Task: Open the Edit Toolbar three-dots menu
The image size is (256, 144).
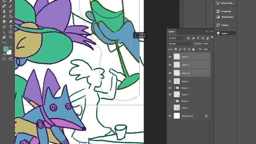Action: tap(4, 42)
